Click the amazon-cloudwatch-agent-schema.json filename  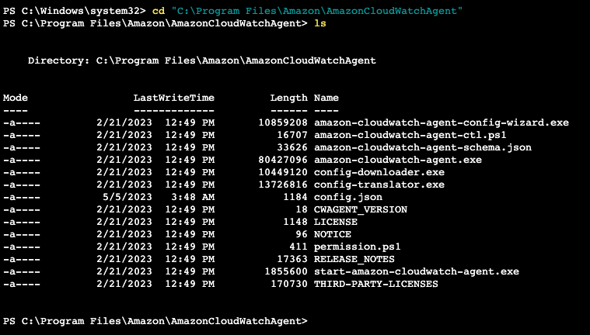423,147
